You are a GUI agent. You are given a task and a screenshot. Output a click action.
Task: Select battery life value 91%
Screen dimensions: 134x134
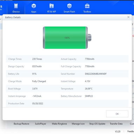coord(34,74)
